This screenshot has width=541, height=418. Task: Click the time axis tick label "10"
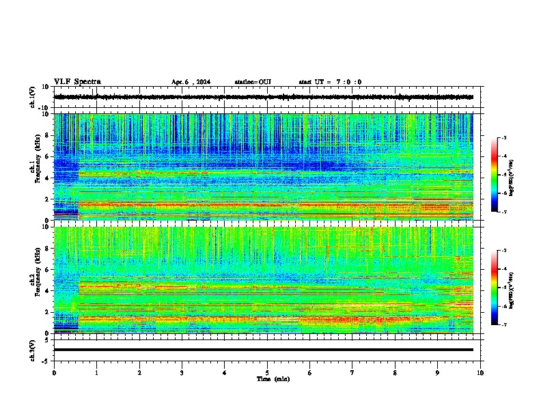point(480,373)
